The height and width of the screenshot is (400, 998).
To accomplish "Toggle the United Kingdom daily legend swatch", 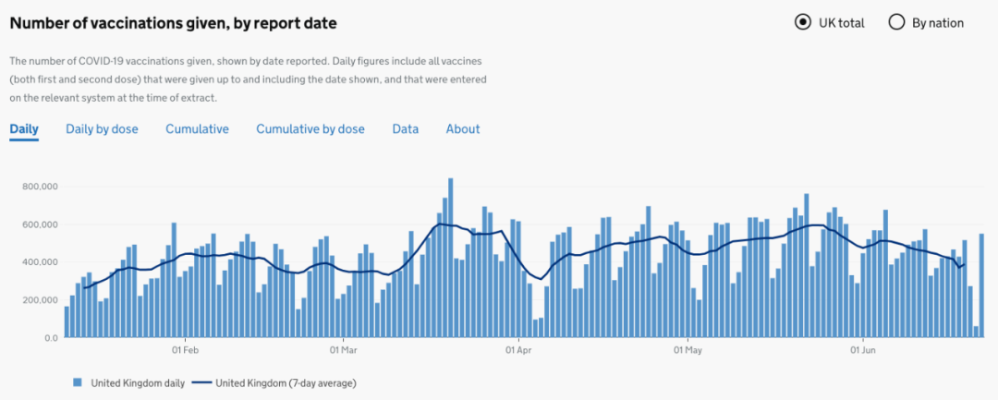I will [x=78, y=382].
